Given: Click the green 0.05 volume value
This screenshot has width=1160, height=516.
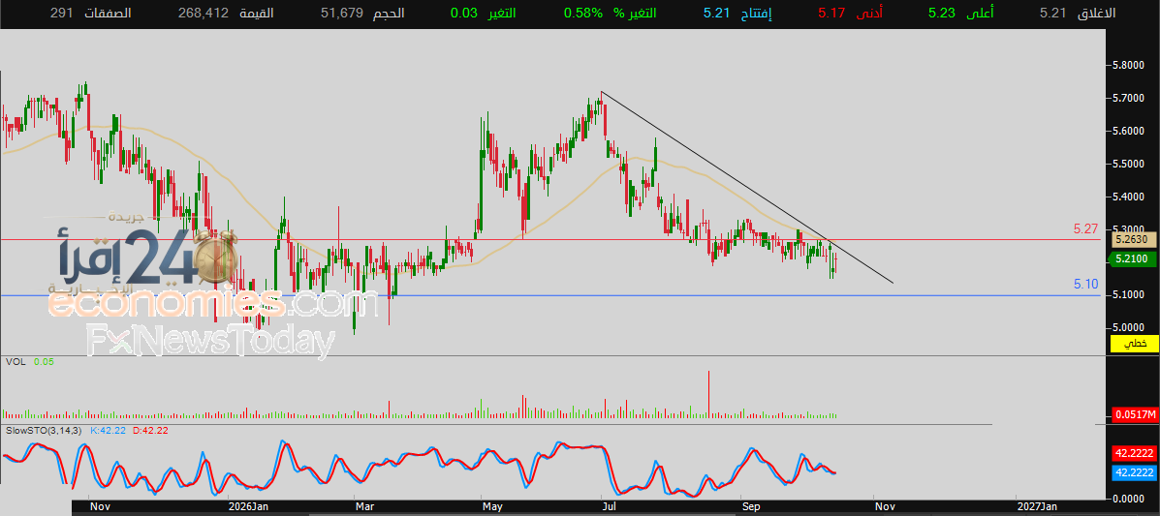Looking at the screenshot, I should (x=43, y=362).
